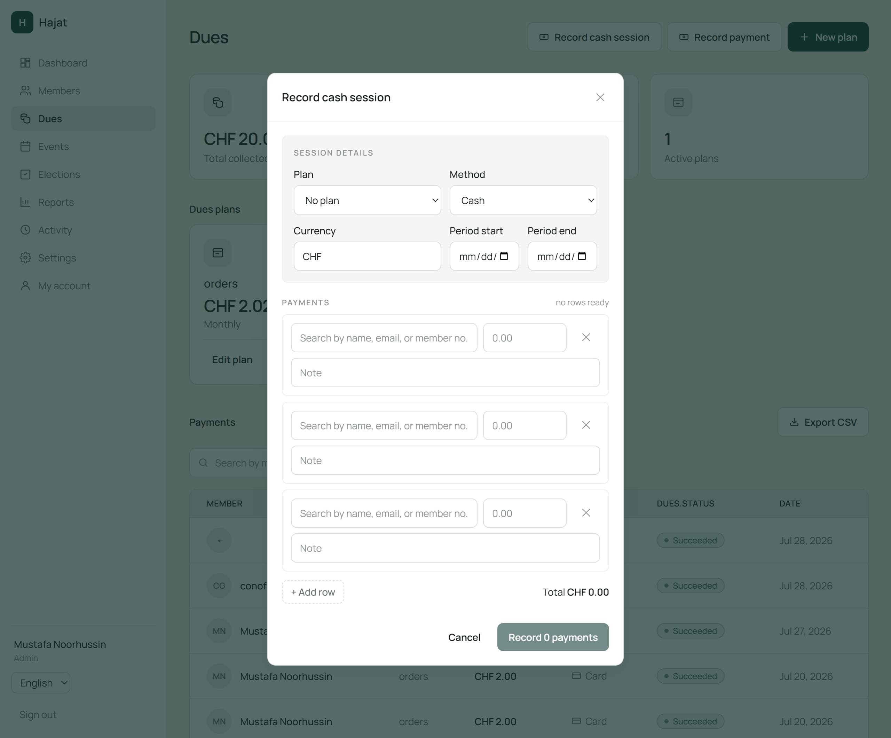Cancel the cash session dialog

point(464,637)
